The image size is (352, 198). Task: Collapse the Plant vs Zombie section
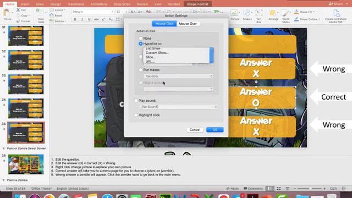(x=4, y=180)
